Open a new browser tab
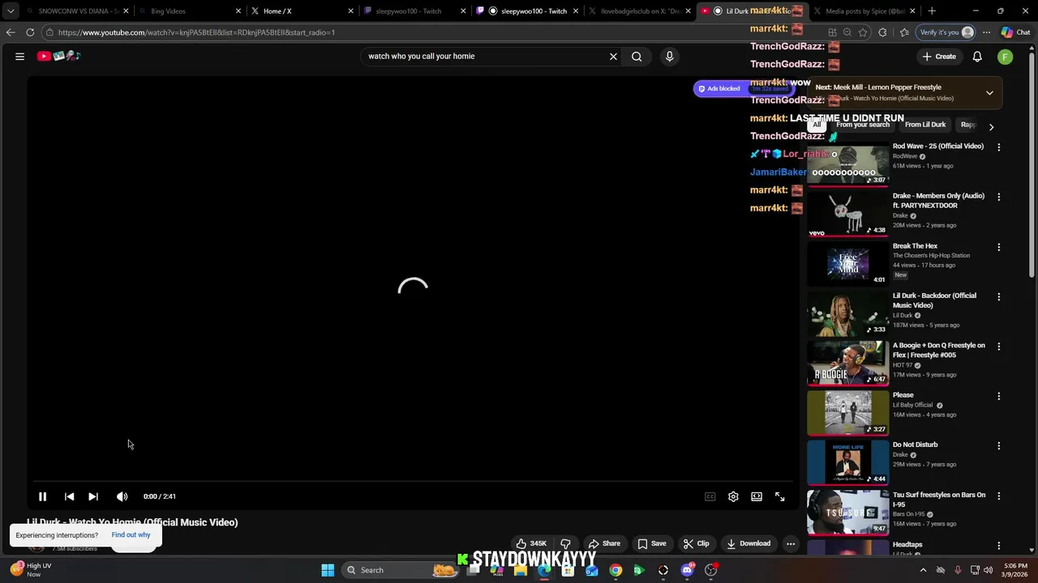Screen dimensions: 1038x583 coord(932,11)
